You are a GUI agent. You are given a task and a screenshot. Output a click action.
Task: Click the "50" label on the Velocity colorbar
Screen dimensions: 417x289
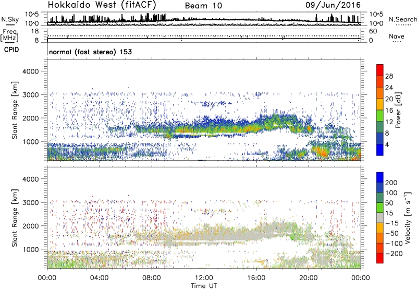click(389, 203)
